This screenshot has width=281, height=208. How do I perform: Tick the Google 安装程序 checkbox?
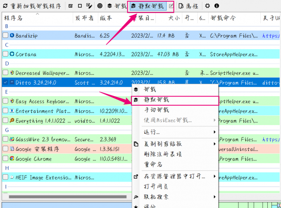click(x=5, y=149)
